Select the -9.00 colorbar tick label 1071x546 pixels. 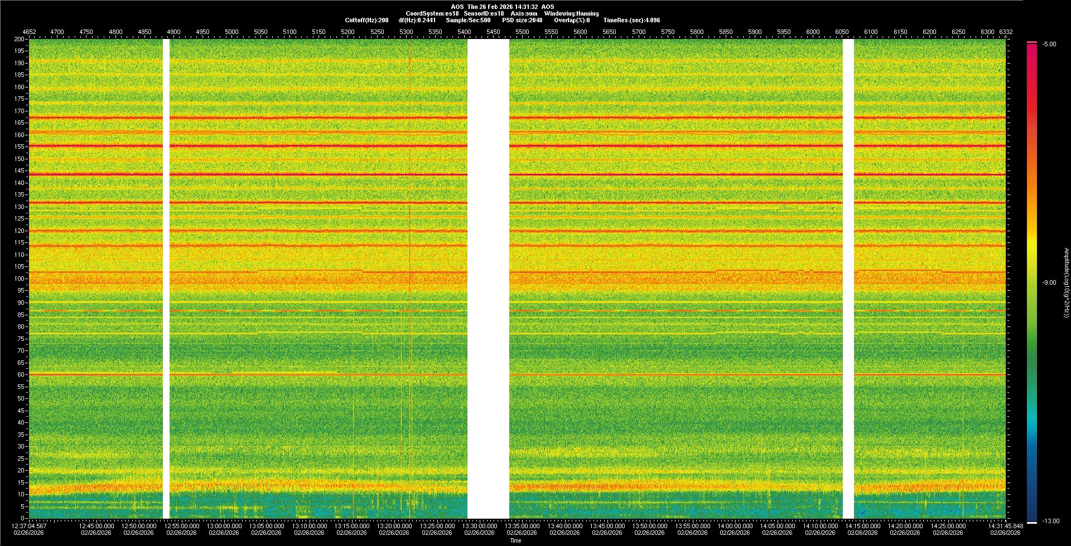[1049, 283]
